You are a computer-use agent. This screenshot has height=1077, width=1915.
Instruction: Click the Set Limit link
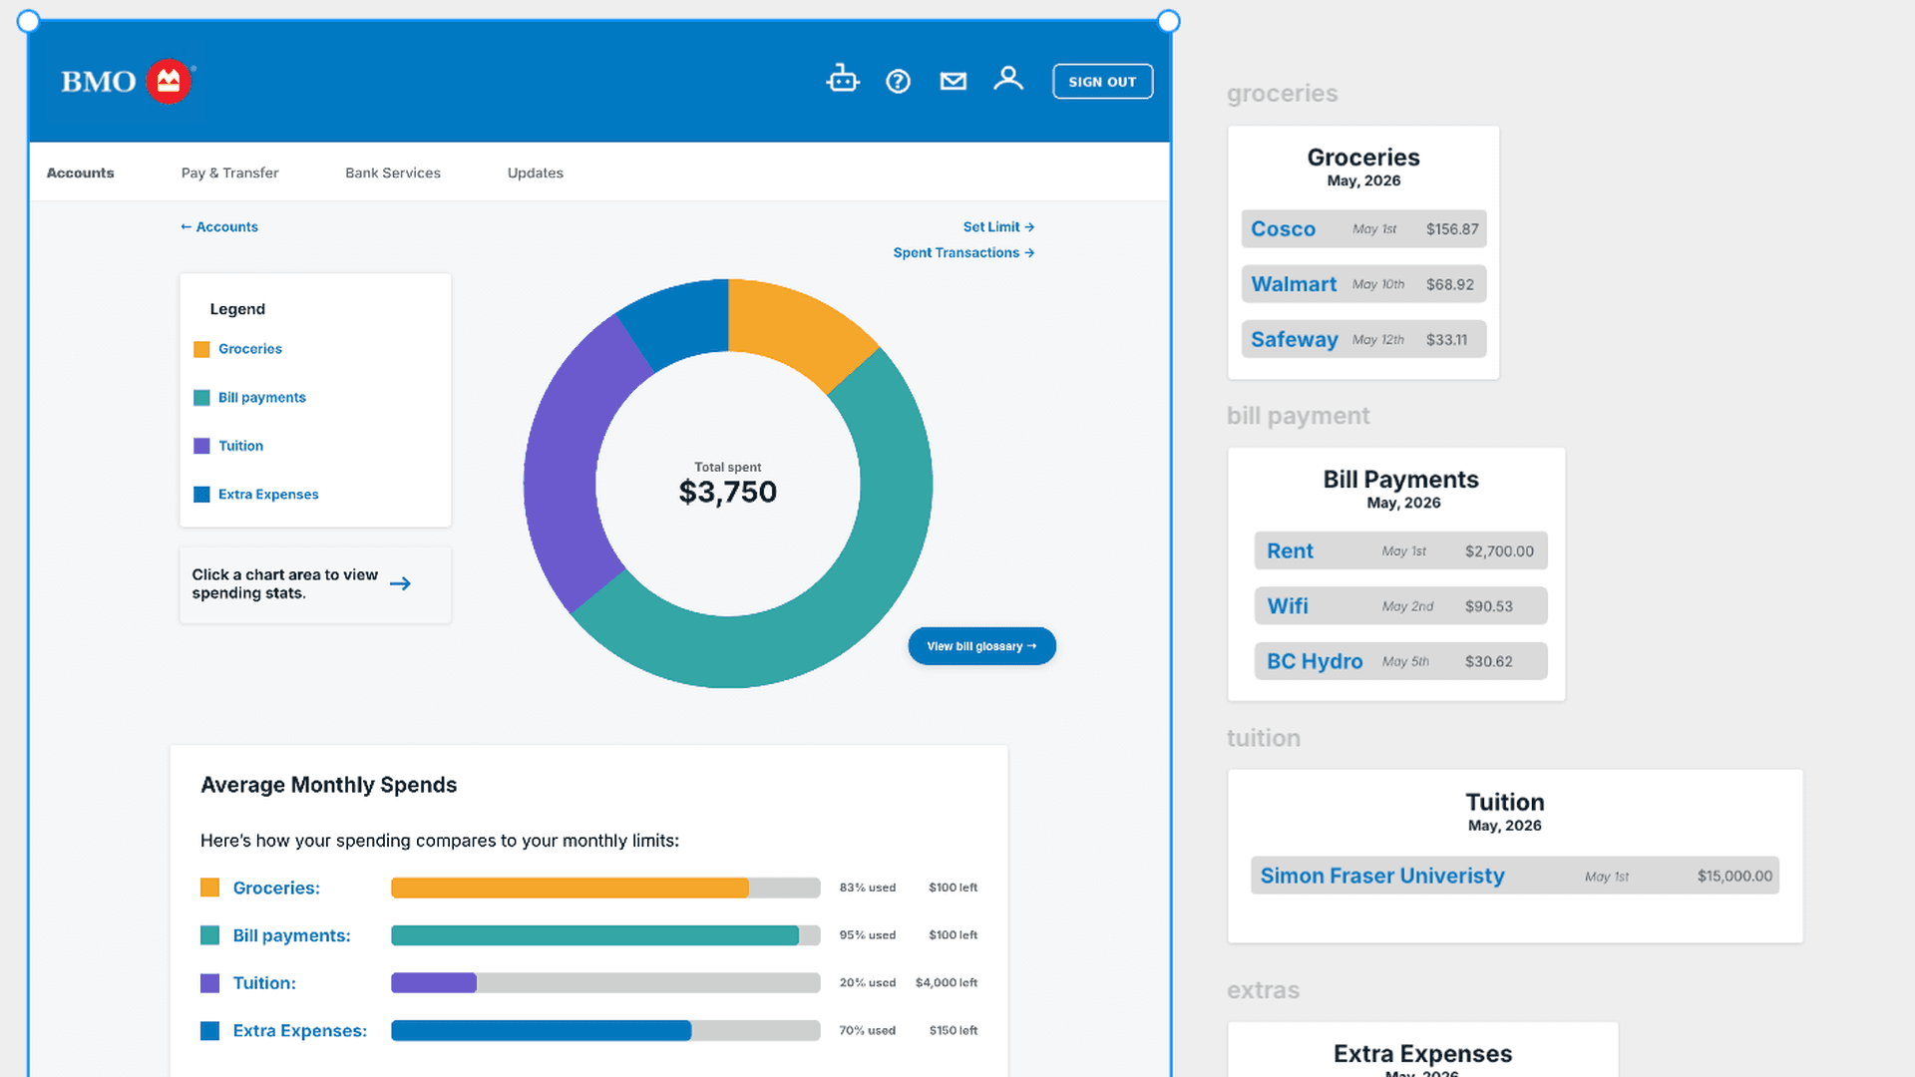pos(998,226)
